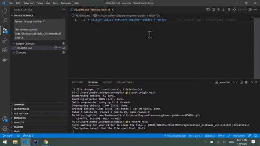Open the Edit menu

tap(18, 3)
